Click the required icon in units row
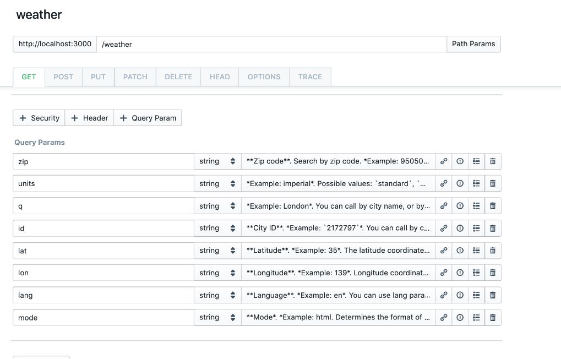Screen dimensions: 561x359 tap(460, 183)
